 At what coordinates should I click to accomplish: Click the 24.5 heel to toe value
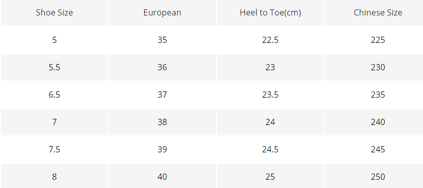tap(270, 149)
